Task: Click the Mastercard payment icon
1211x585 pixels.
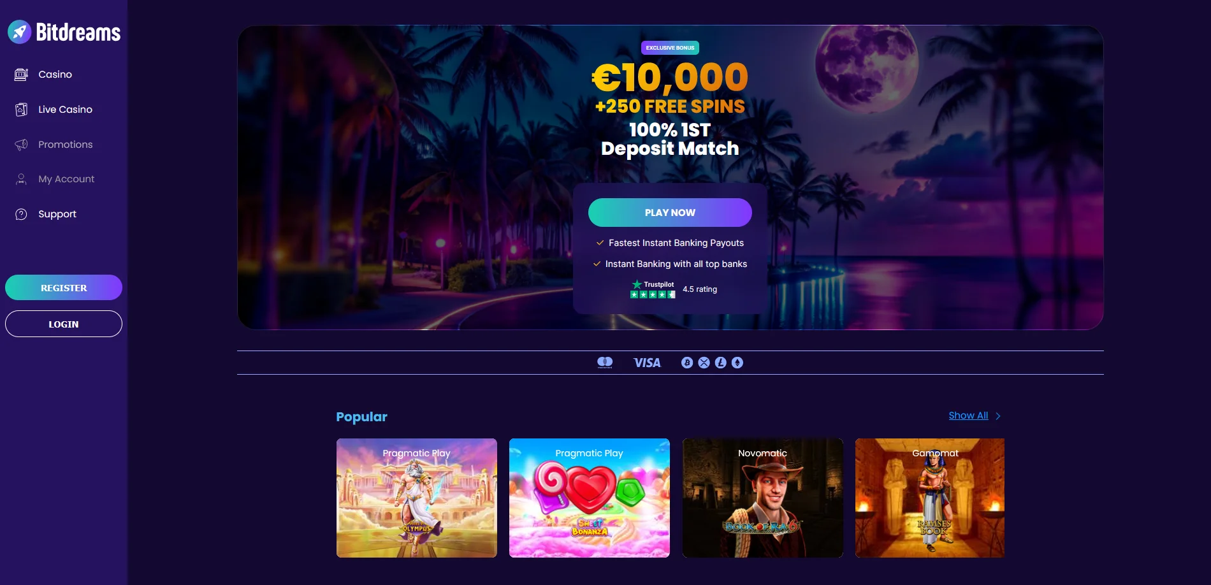Action: [605, 363]
